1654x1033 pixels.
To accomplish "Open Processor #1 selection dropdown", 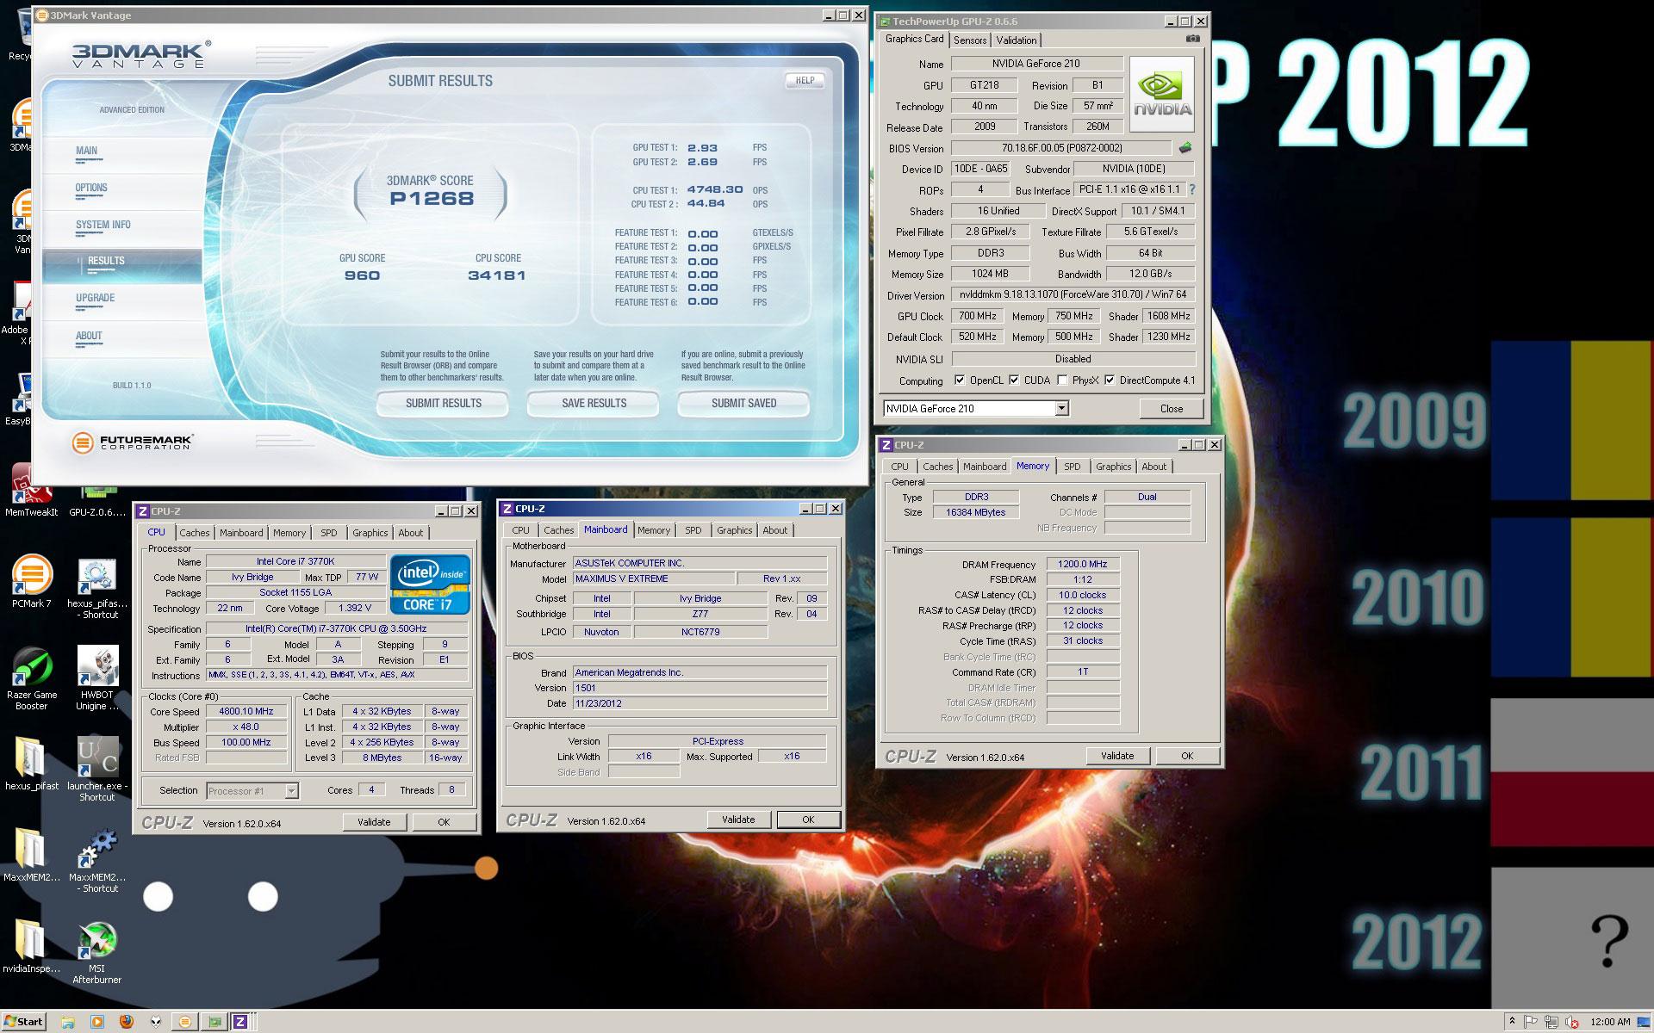I will pos(252,790).
